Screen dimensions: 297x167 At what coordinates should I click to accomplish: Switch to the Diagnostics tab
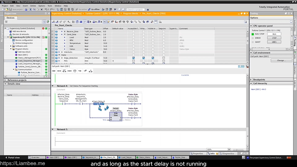pos(228,153)
